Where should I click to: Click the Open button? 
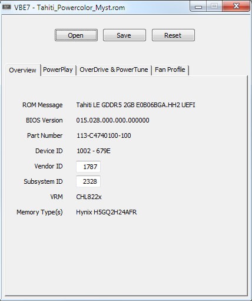[76, 35]
